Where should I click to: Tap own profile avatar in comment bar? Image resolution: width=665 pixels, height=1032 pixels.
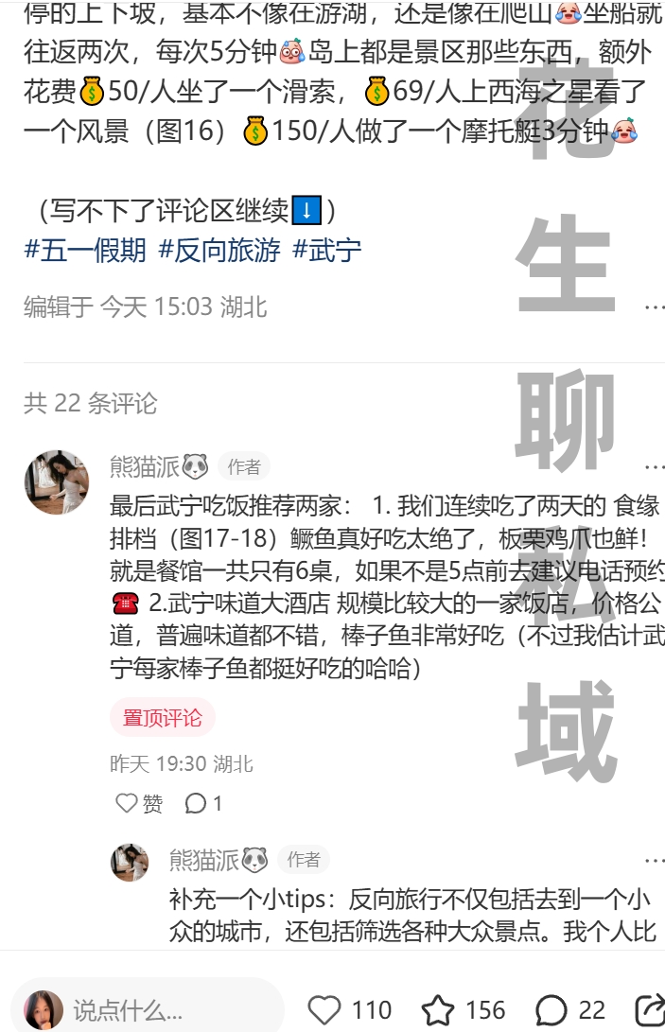[44, 1009]
